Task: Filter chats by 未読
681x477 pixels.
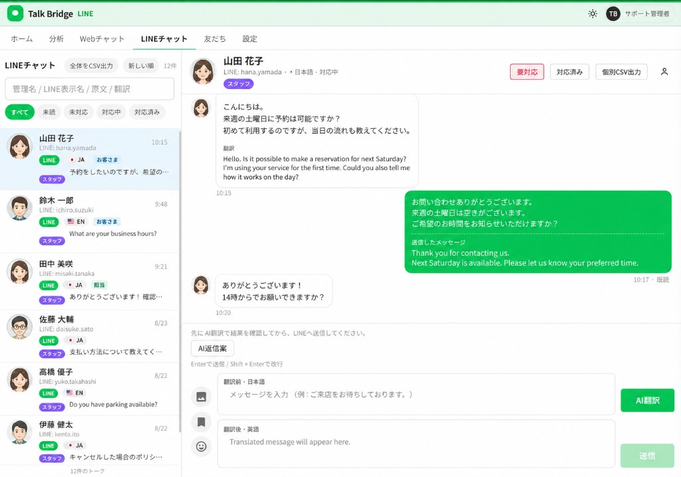Action: tap(49, 112)
